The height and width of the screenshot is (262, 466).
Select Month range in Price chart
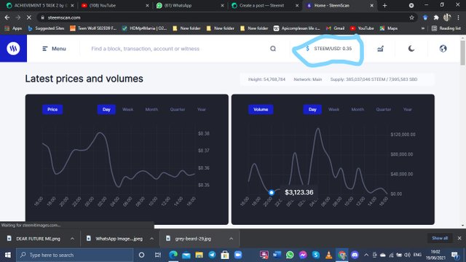(151, 109)
